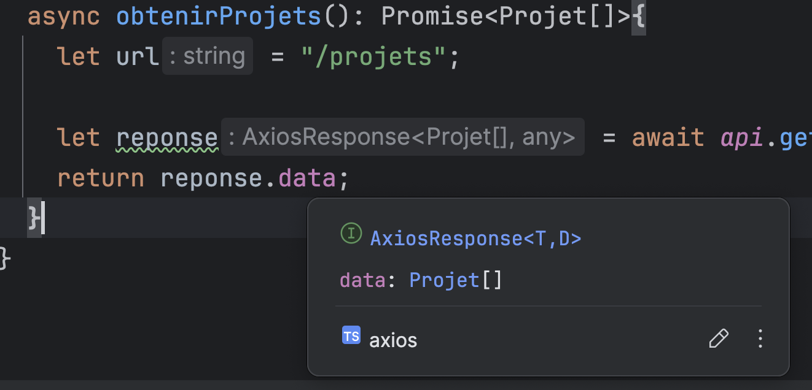Open the AxiosResponse<T,D> link in popup
812x390 pixels.
tap(475, 238)
